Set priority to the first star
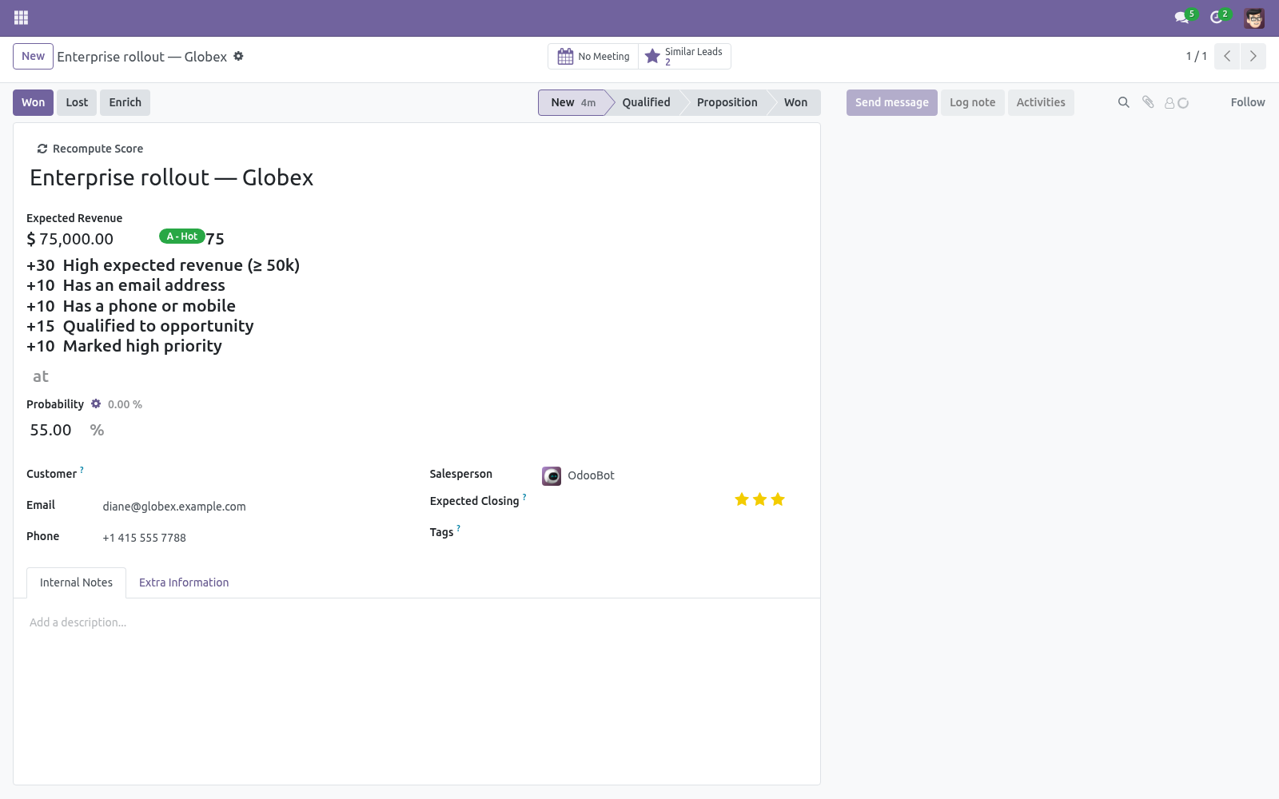 [x=742, y=499]
